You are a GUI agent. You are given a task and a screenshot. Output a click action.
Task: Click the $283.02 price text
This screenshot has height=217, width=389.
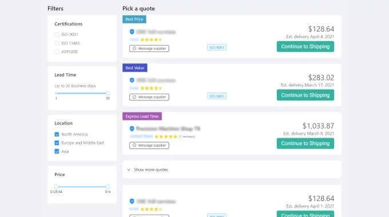pos(321,78)
